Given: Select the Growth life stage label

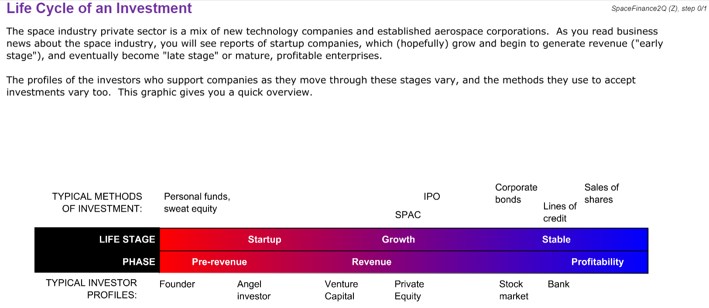Looking at the screenshot, I should coord(398,240).
